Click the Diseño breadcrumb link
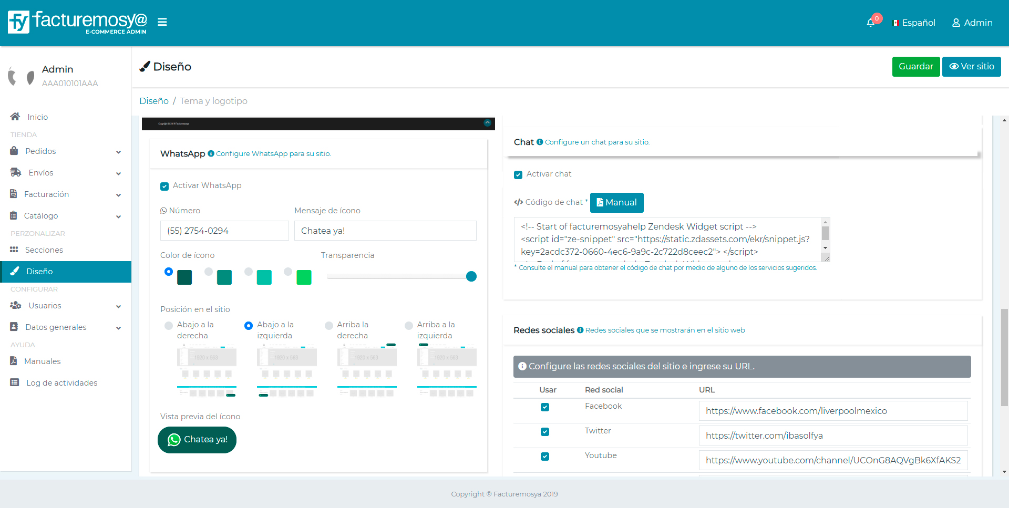 coord(154,101)
